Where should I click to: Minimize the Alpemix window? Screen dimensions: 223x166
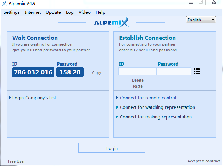tap(191, 2)
